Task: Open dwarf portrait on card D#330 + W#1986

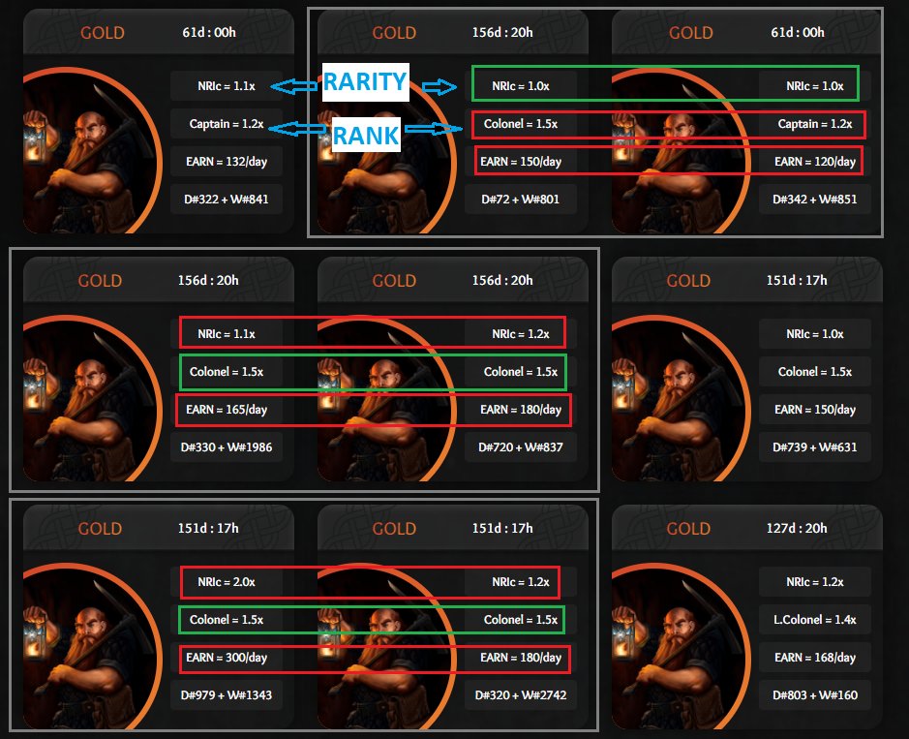Action: pyautogui.click(x=92, y=398)
